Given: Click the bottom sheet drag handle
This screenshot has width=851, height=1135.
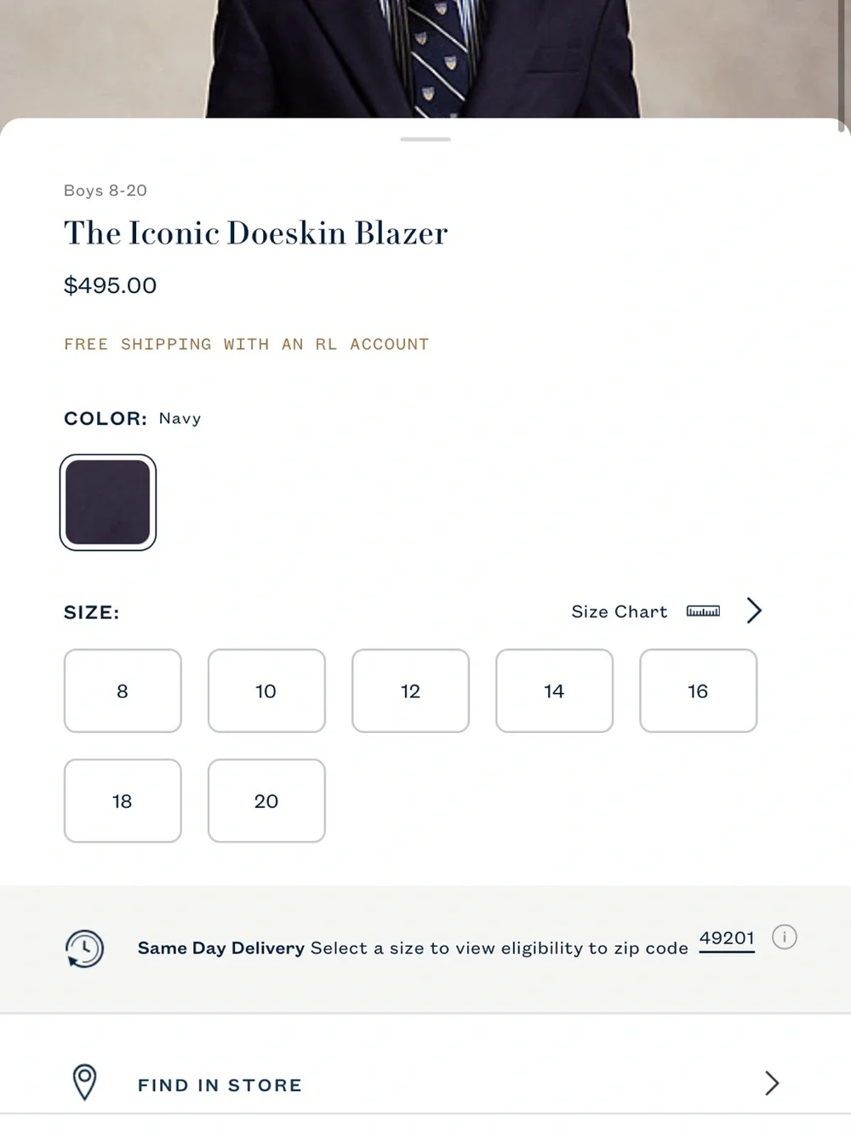Looking at the screenshot, I should click(425, 139).
